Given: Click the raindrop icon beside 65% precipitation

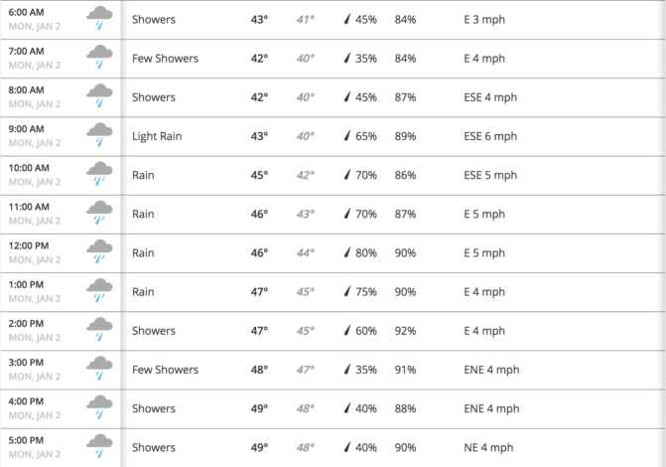Looking at the screenshot, I should click(348, 136).
